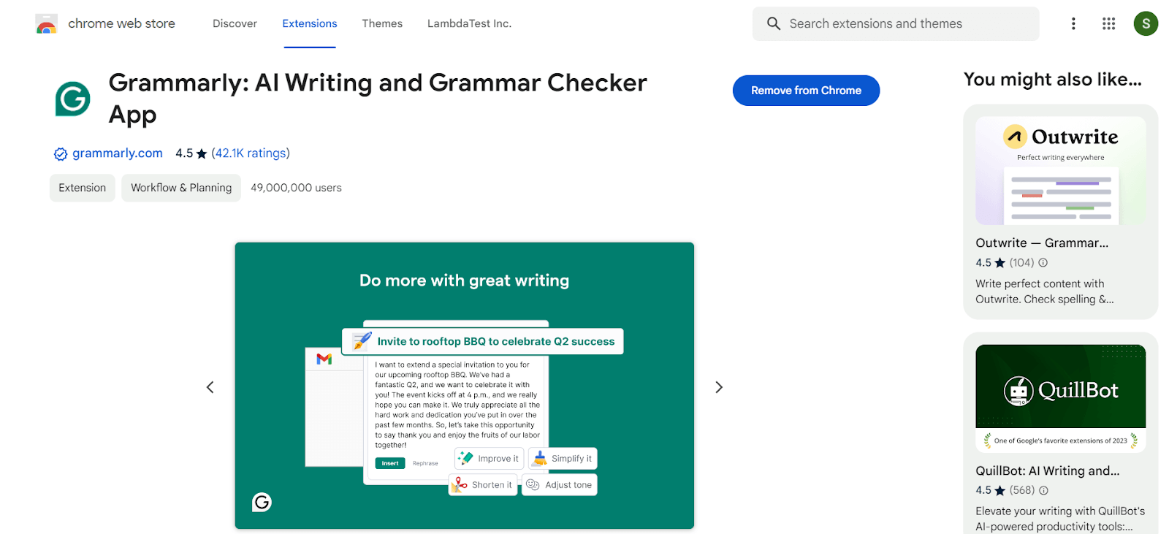Image resolution: width=1169 pixels, height=534 pixels.
Task: Click the Adjust tone button in screenshot
Action: tap(560, 485)
